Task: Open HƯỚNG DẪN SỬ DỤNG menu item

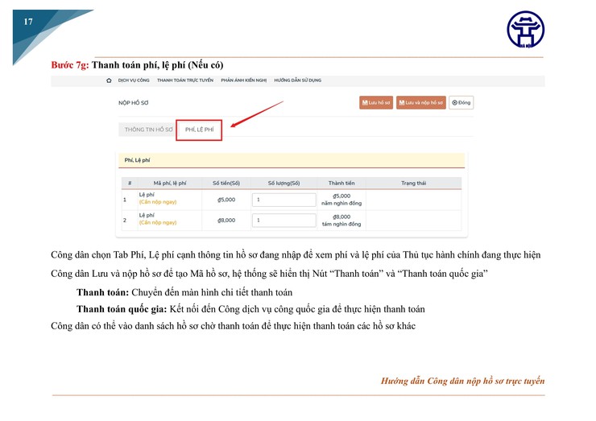Action: (x=297, y=80)
